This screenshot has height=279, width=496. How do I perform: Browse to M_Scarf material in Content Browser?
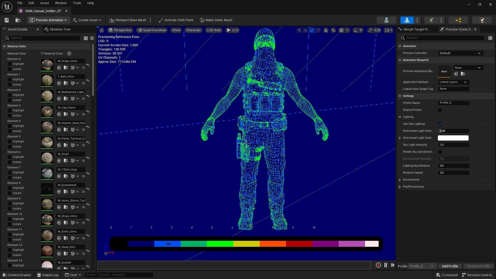click(x=66, y=161)
